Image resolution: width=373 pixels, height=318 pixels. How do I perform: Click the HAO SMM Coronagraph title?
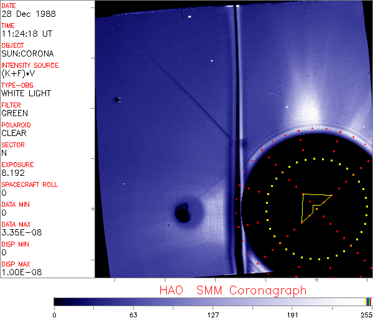(233, 291)
